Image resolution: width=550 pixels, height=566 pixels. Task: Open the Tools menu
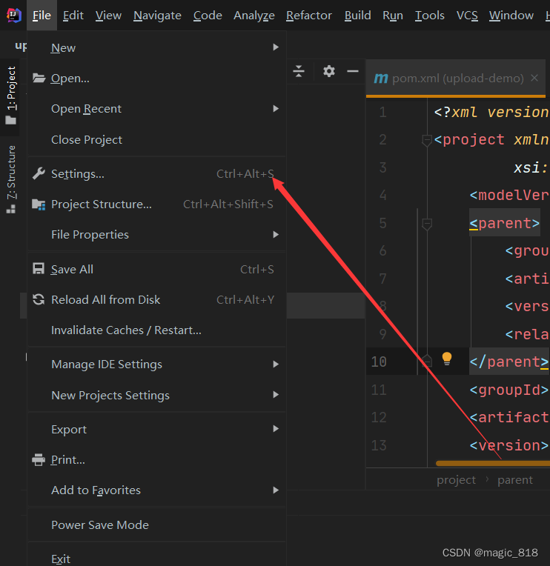pos(429,15)
